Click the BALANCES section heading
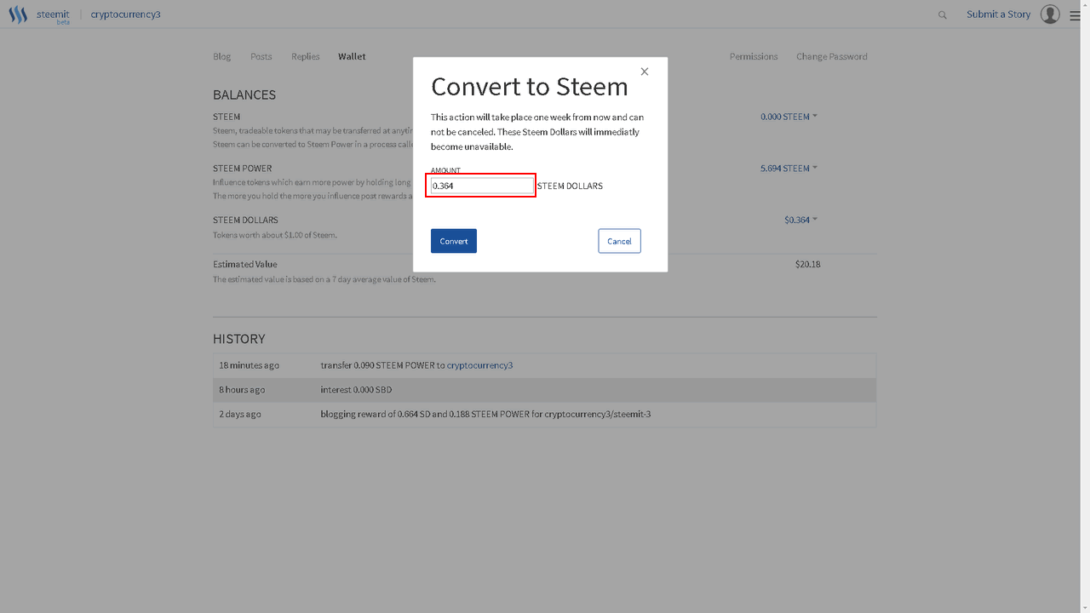This screenshot has width=1090, height=613. [244, 95]
